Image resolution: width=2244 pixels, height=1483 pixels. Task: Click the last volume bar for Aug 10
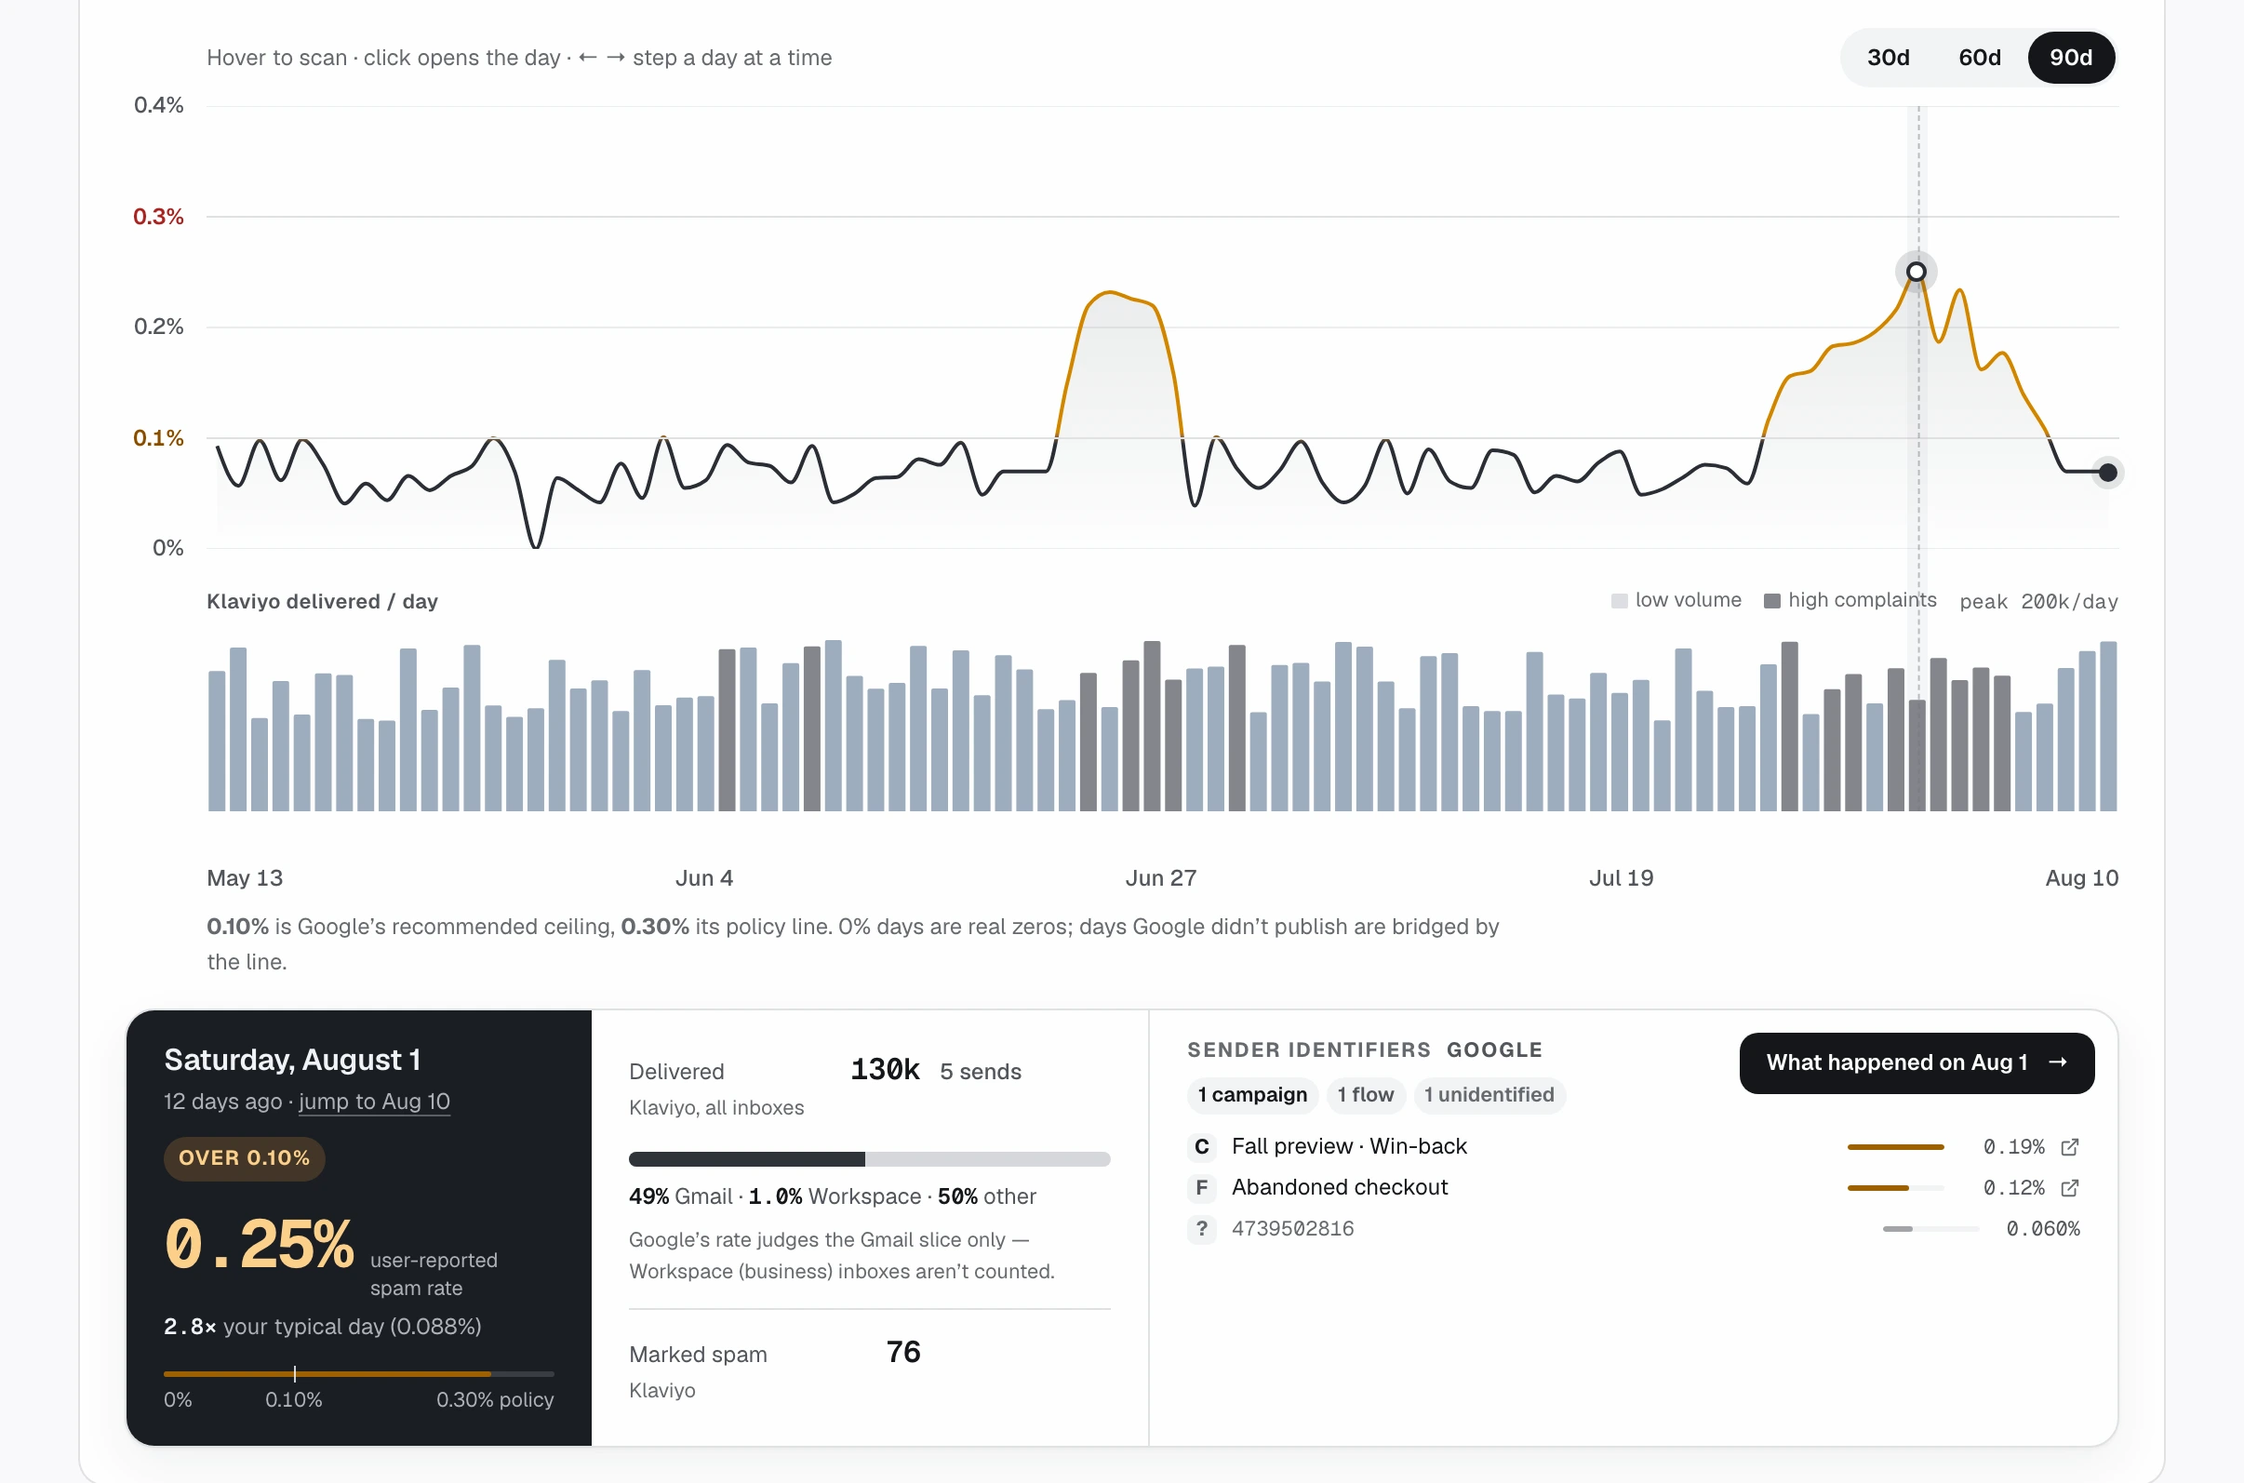point(2108,727)
